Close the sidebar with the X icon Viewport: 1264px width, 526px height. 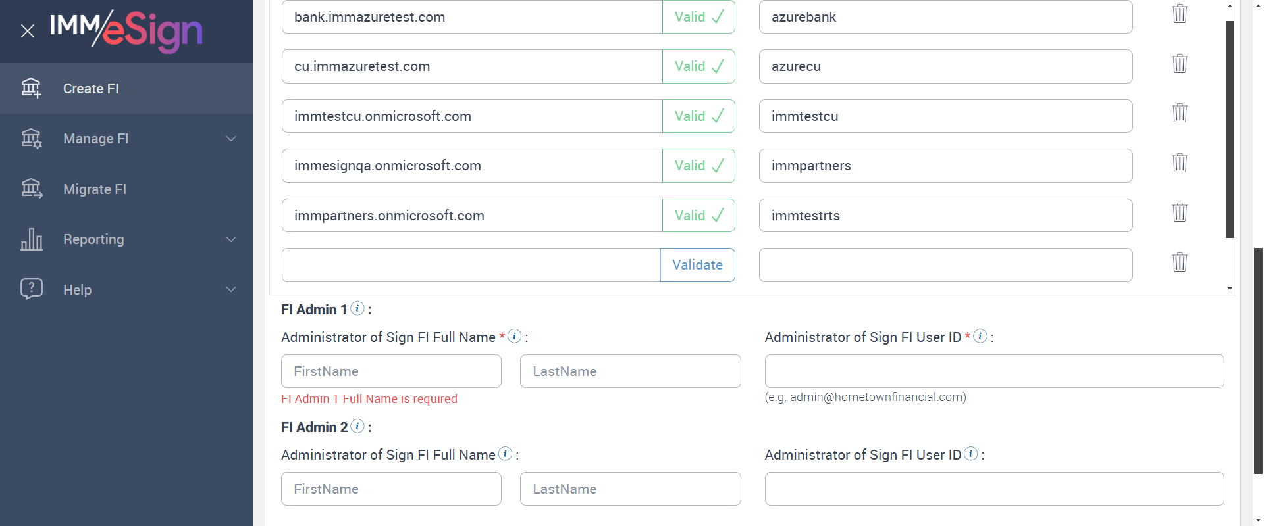[x=28, y=31]
